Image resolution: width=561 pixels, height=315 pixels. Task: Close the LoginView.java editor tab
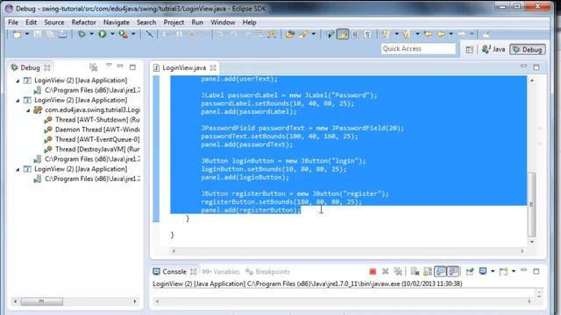(213, 67)
